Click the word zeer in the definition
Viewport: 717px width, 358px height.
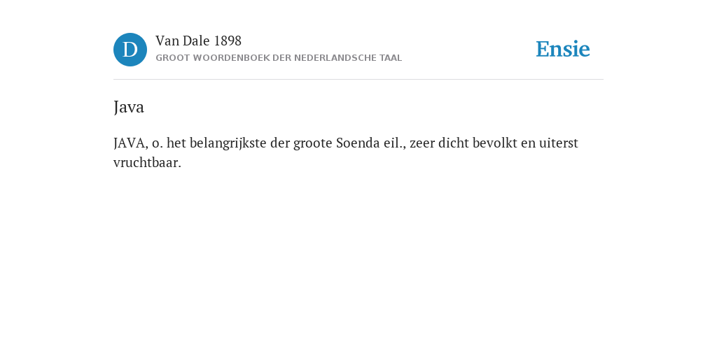[422, 143]
